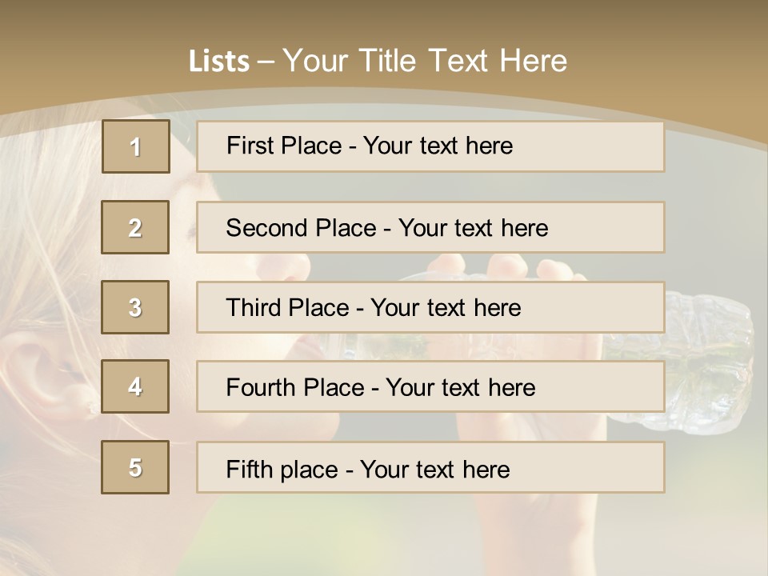The height and width of the screenshot is (576, 768).
Task: Select the box labeled 3
Action: 135,307
